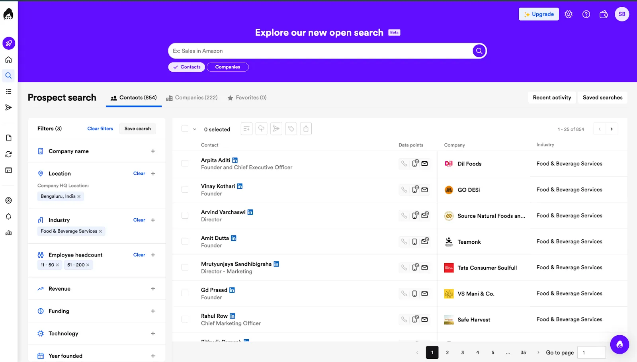637x362 pixels.
Task: Open the wallet credits icon
Action: point(604,14)
